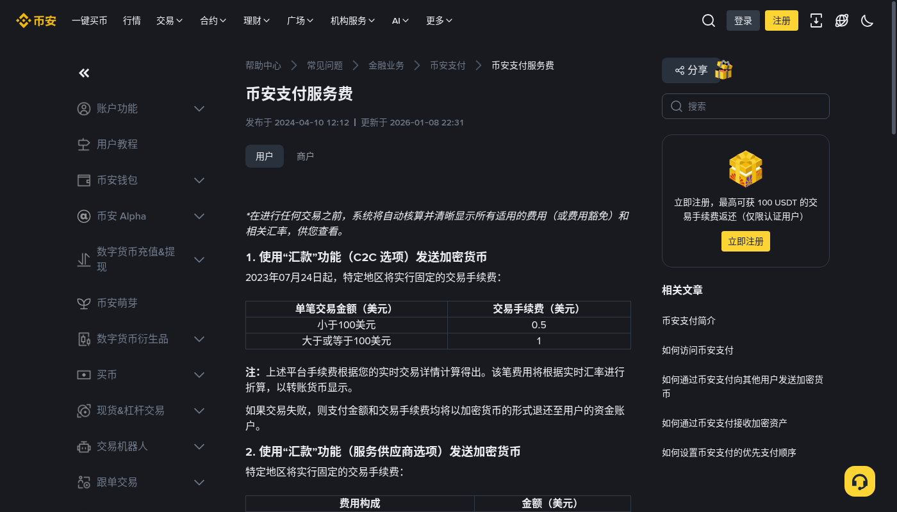Viewport: 897px width, 512px height.
Task: Switch to the 用户 tab
Action: 265,156
